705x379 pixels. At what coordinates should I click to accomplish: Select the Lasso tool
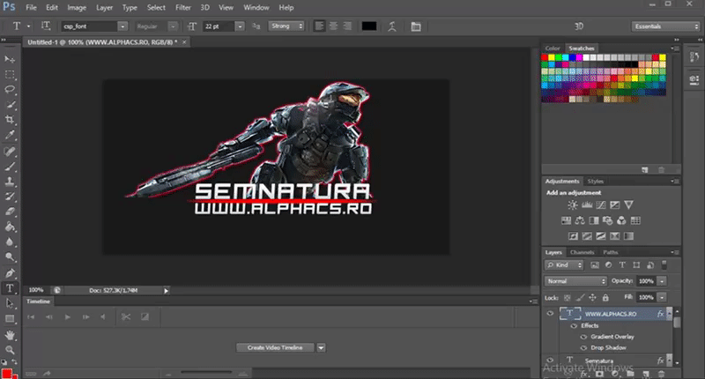[10, 89]
